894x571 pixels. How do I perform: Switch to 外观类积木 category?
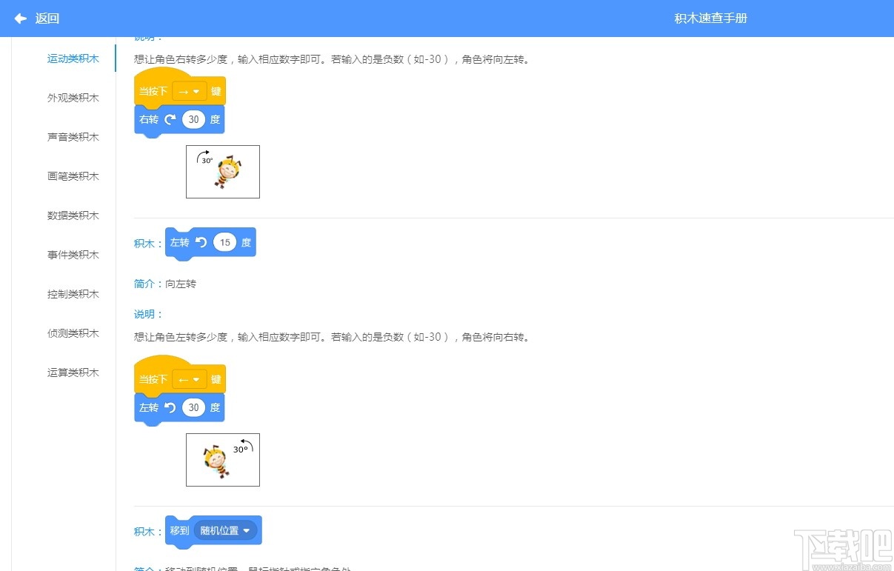pyautogui.click(x=73, y=97)
